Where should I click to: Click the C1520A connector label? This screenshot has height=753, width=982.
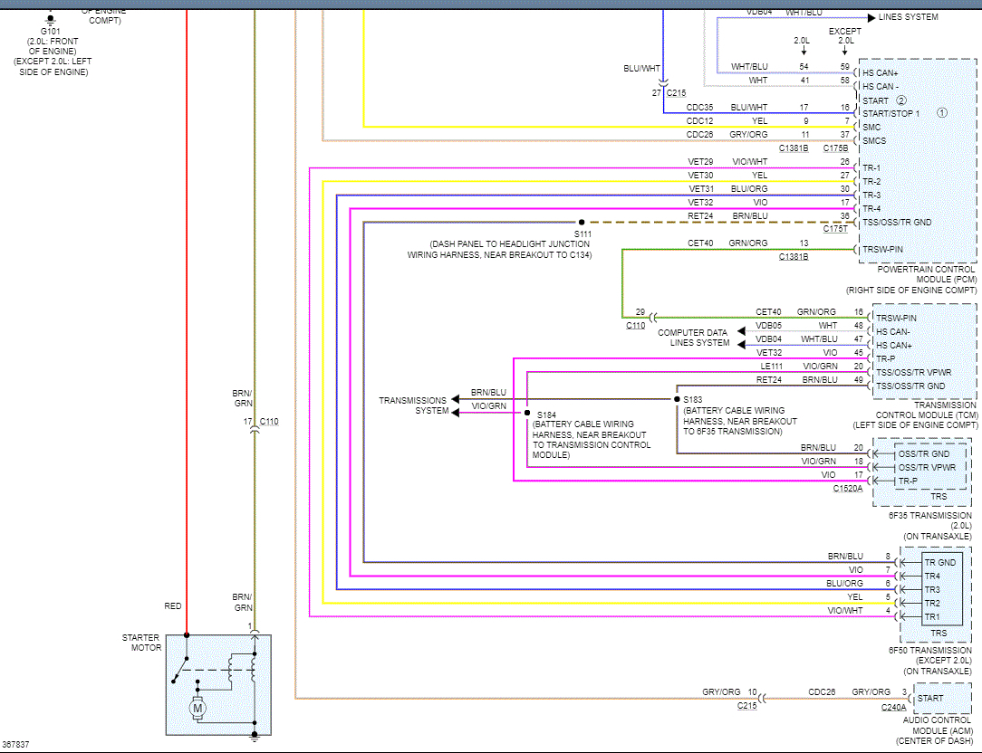pos(848,489)
